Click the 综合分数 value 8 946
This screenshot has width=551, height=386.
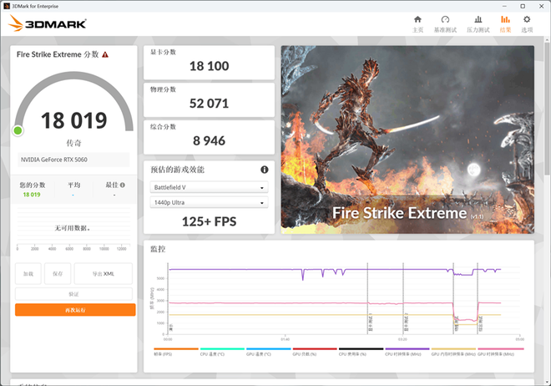(209, 140)
